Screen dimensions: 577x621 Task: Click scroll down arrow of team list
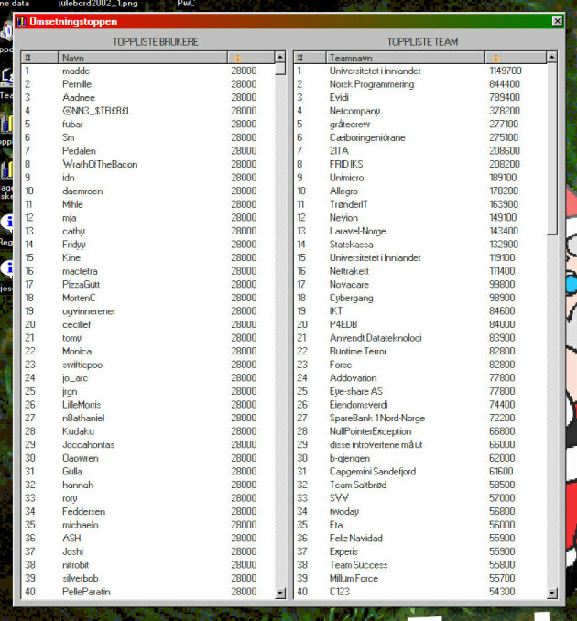(552, 593)
